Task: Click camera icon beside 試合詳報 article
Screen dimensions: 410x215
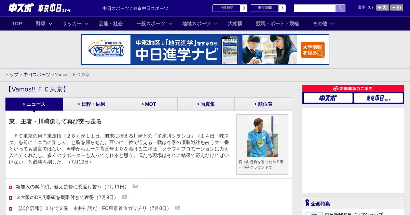Action: coord(178,208)
